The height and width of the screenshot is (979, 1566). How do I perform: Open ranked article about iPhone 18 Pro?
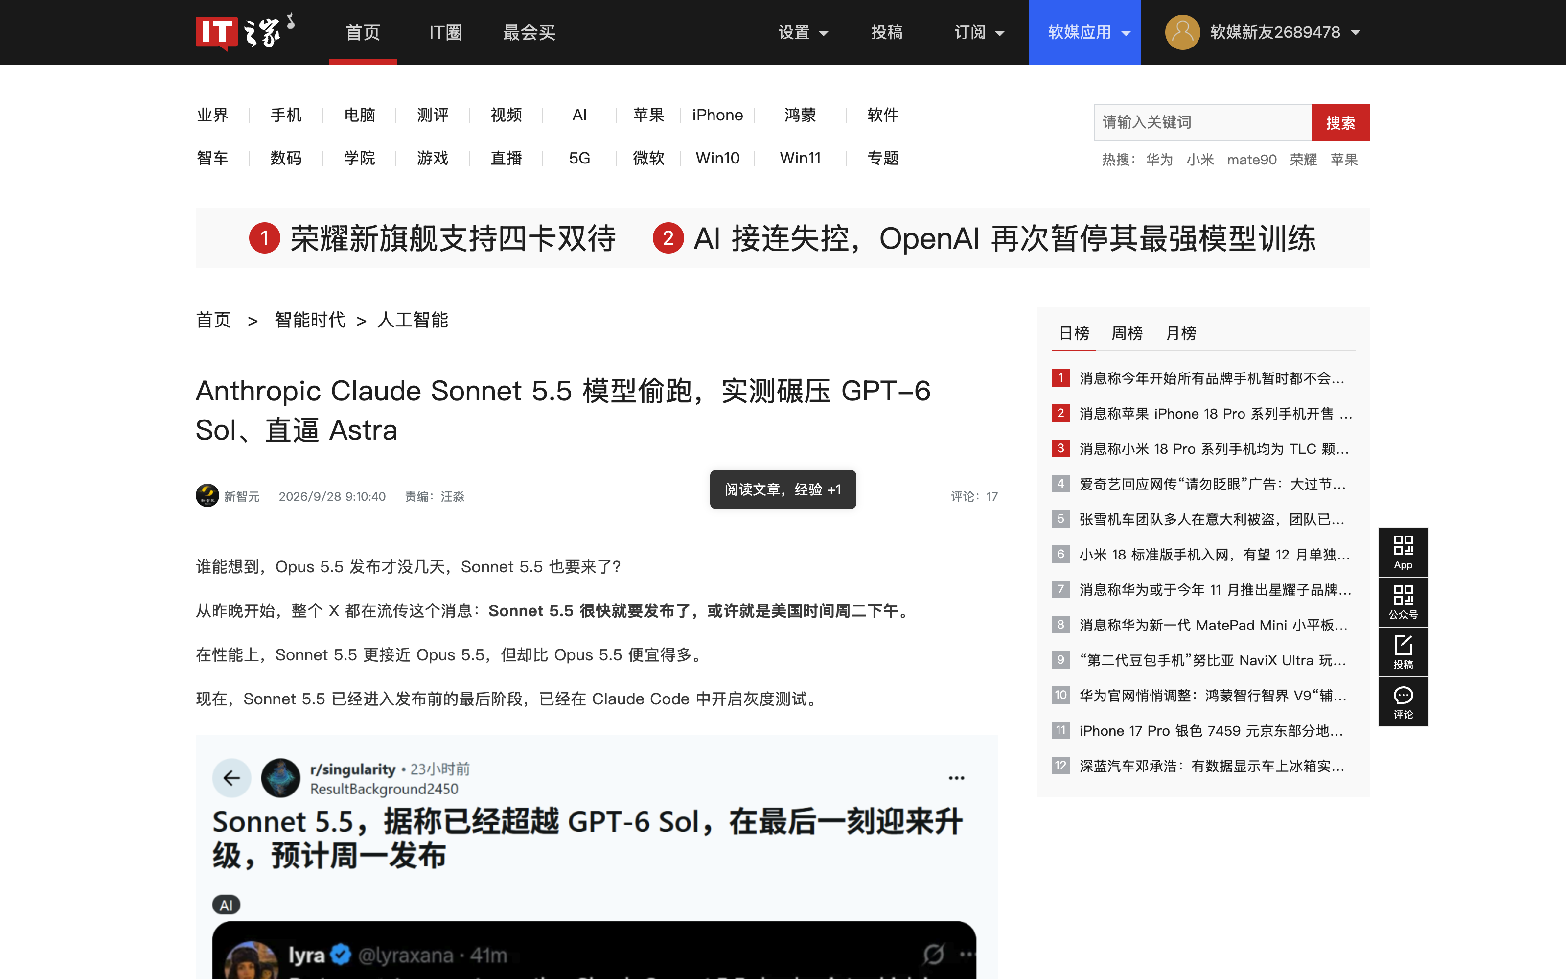point(1216,413)
